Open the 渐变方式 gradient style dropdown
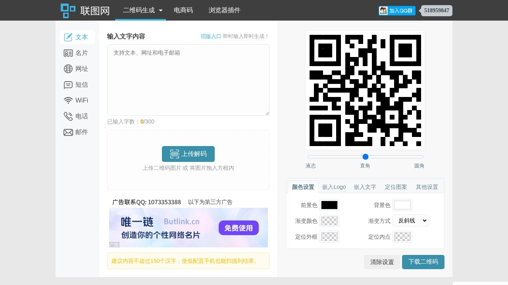Viewport: 508px width, 285px height. [410, 220]
